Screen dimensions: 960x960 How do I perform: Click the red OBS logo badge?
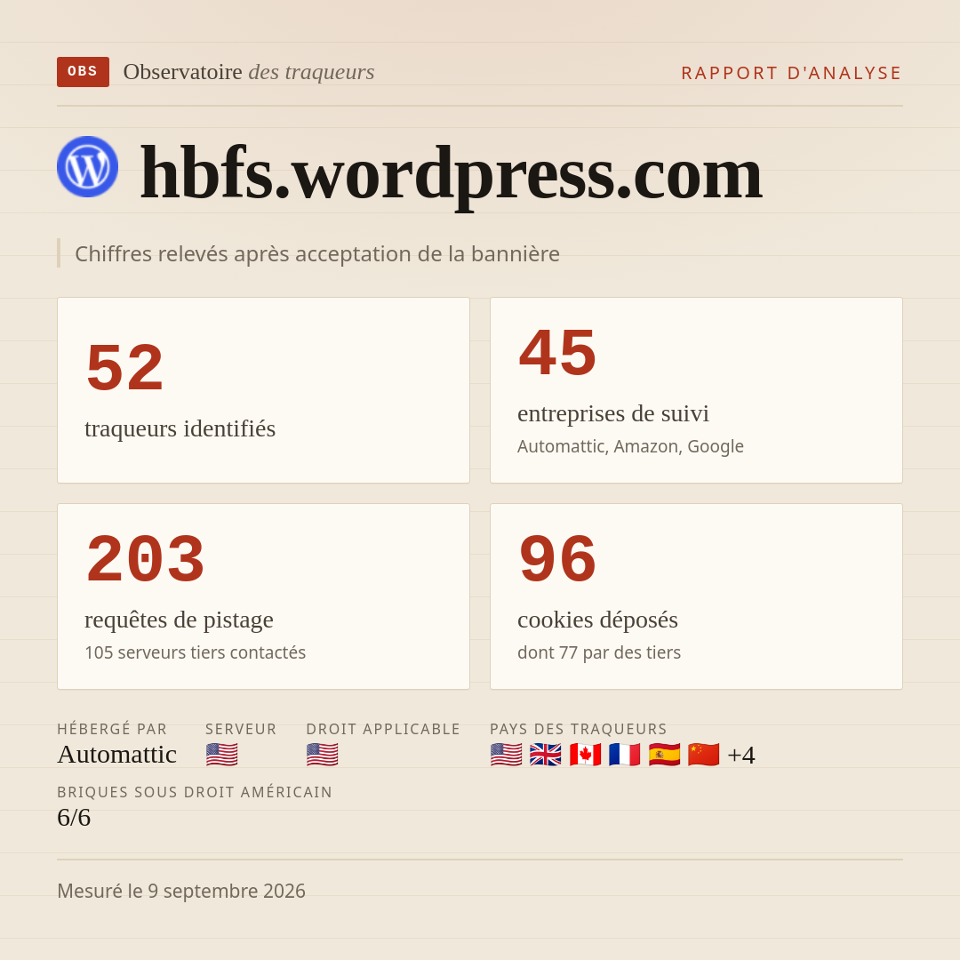click(84, 72)
